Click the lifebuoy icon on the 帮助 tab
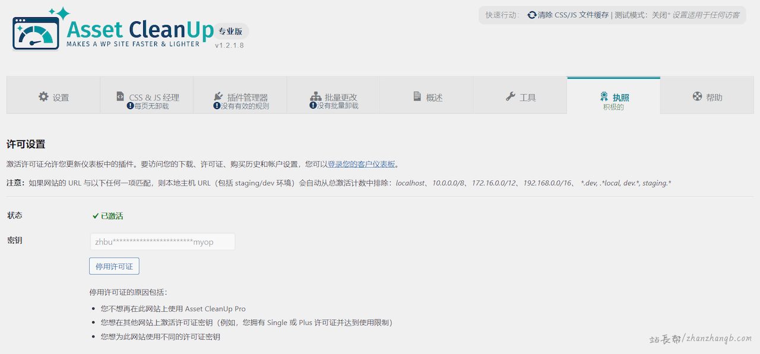The image size is (760, 354). [697, 97]
